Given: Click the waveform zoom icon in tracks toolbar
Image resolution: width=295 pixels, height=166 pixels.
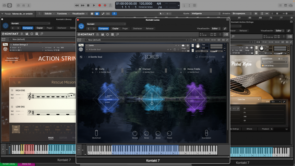Looking at the screenshot, I should [256, 13].
